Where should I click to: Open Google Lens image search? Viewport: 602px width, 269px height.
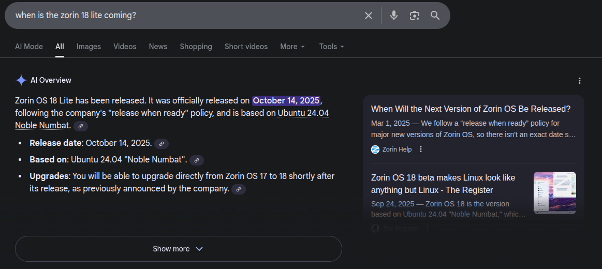coord(414,16)
